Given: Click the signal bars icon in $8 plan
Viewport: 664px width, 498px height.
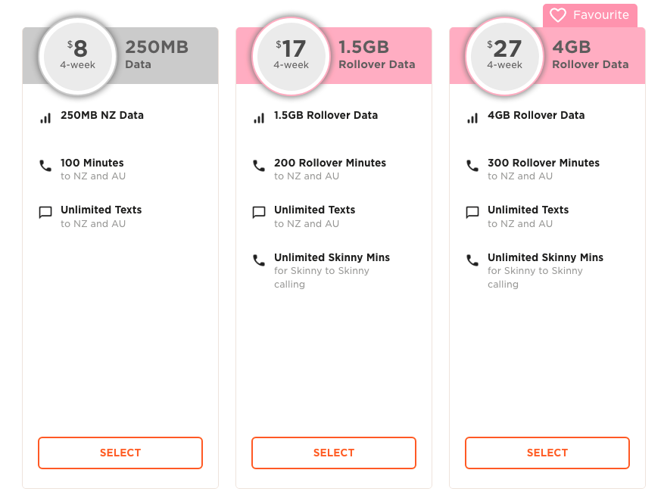Looking at the screenshot, I should (45, 118).
